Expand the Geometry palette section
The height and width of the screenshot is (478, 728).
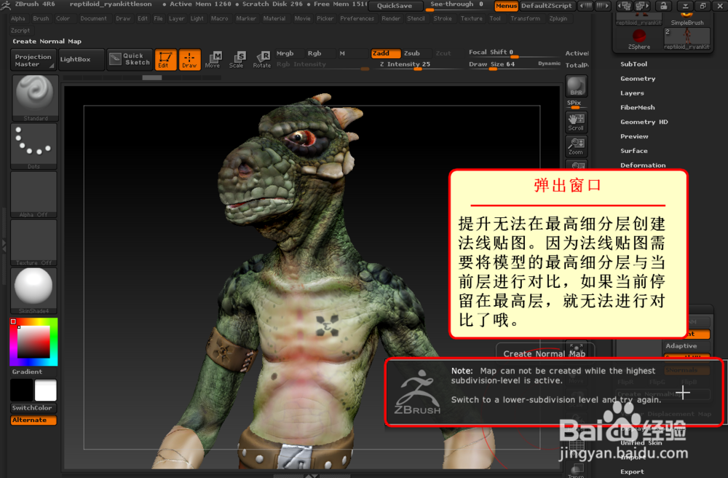click(638, 79)
